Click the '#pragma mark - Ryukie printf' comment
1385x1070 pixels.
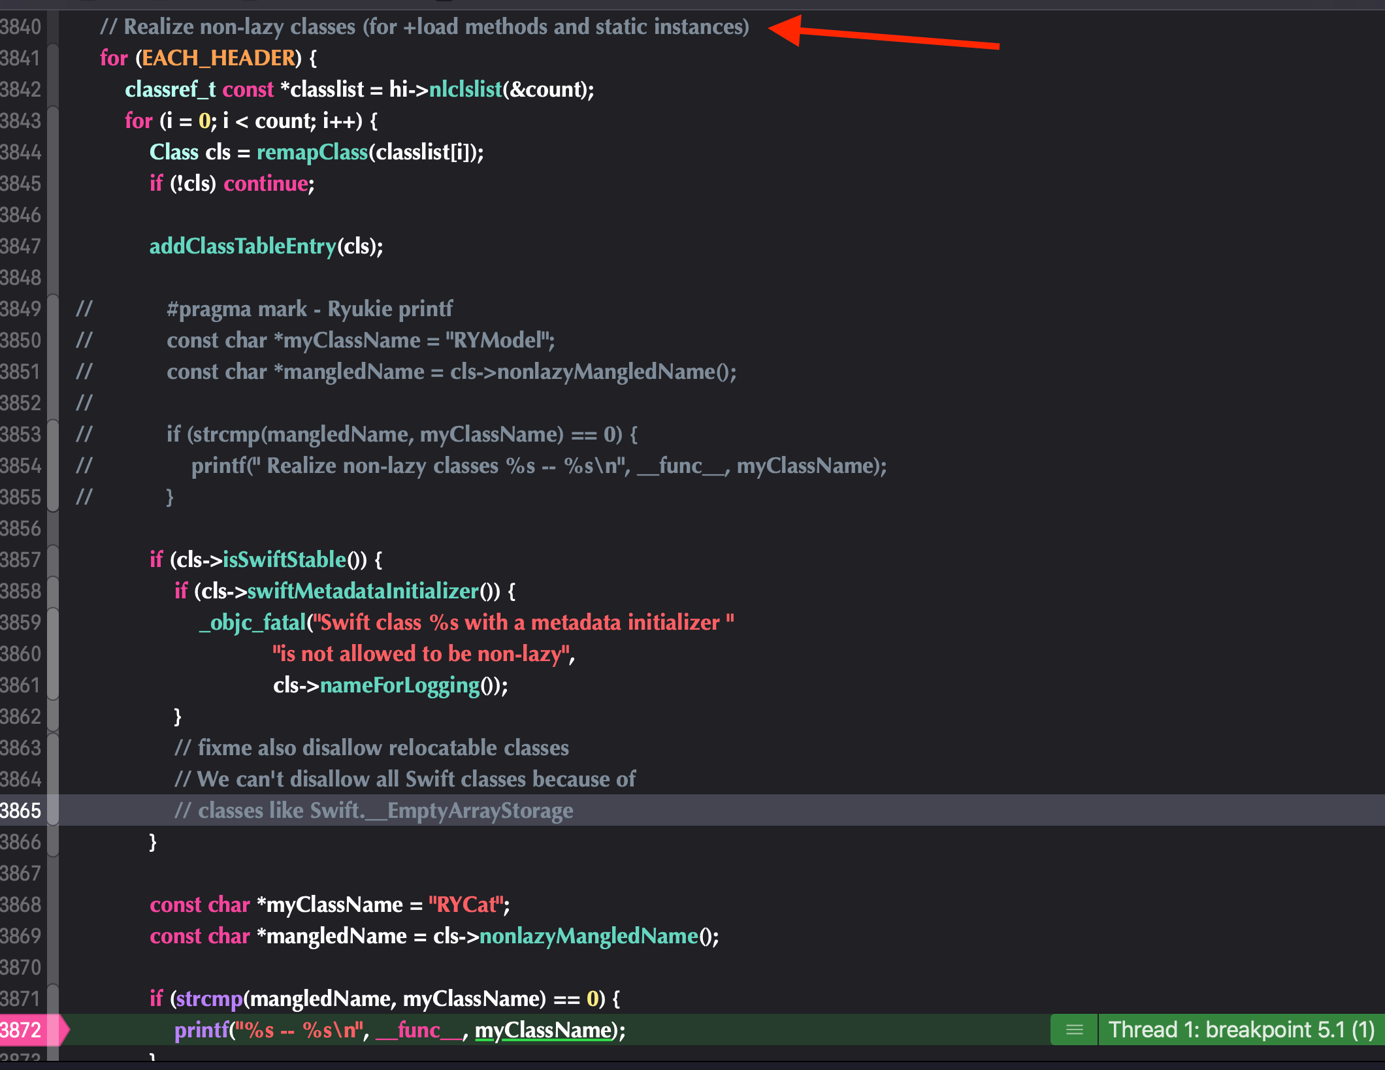pyautogui.click(x=310, y=309)
